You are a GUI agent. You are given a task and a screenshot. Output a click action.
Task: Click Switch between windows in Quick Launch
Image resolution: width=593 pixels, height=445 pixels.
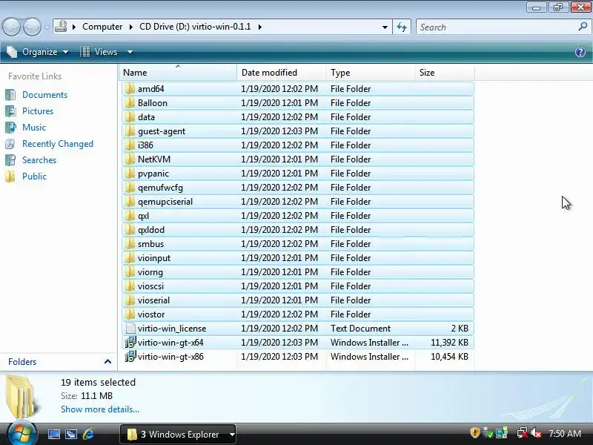[71, 434]
